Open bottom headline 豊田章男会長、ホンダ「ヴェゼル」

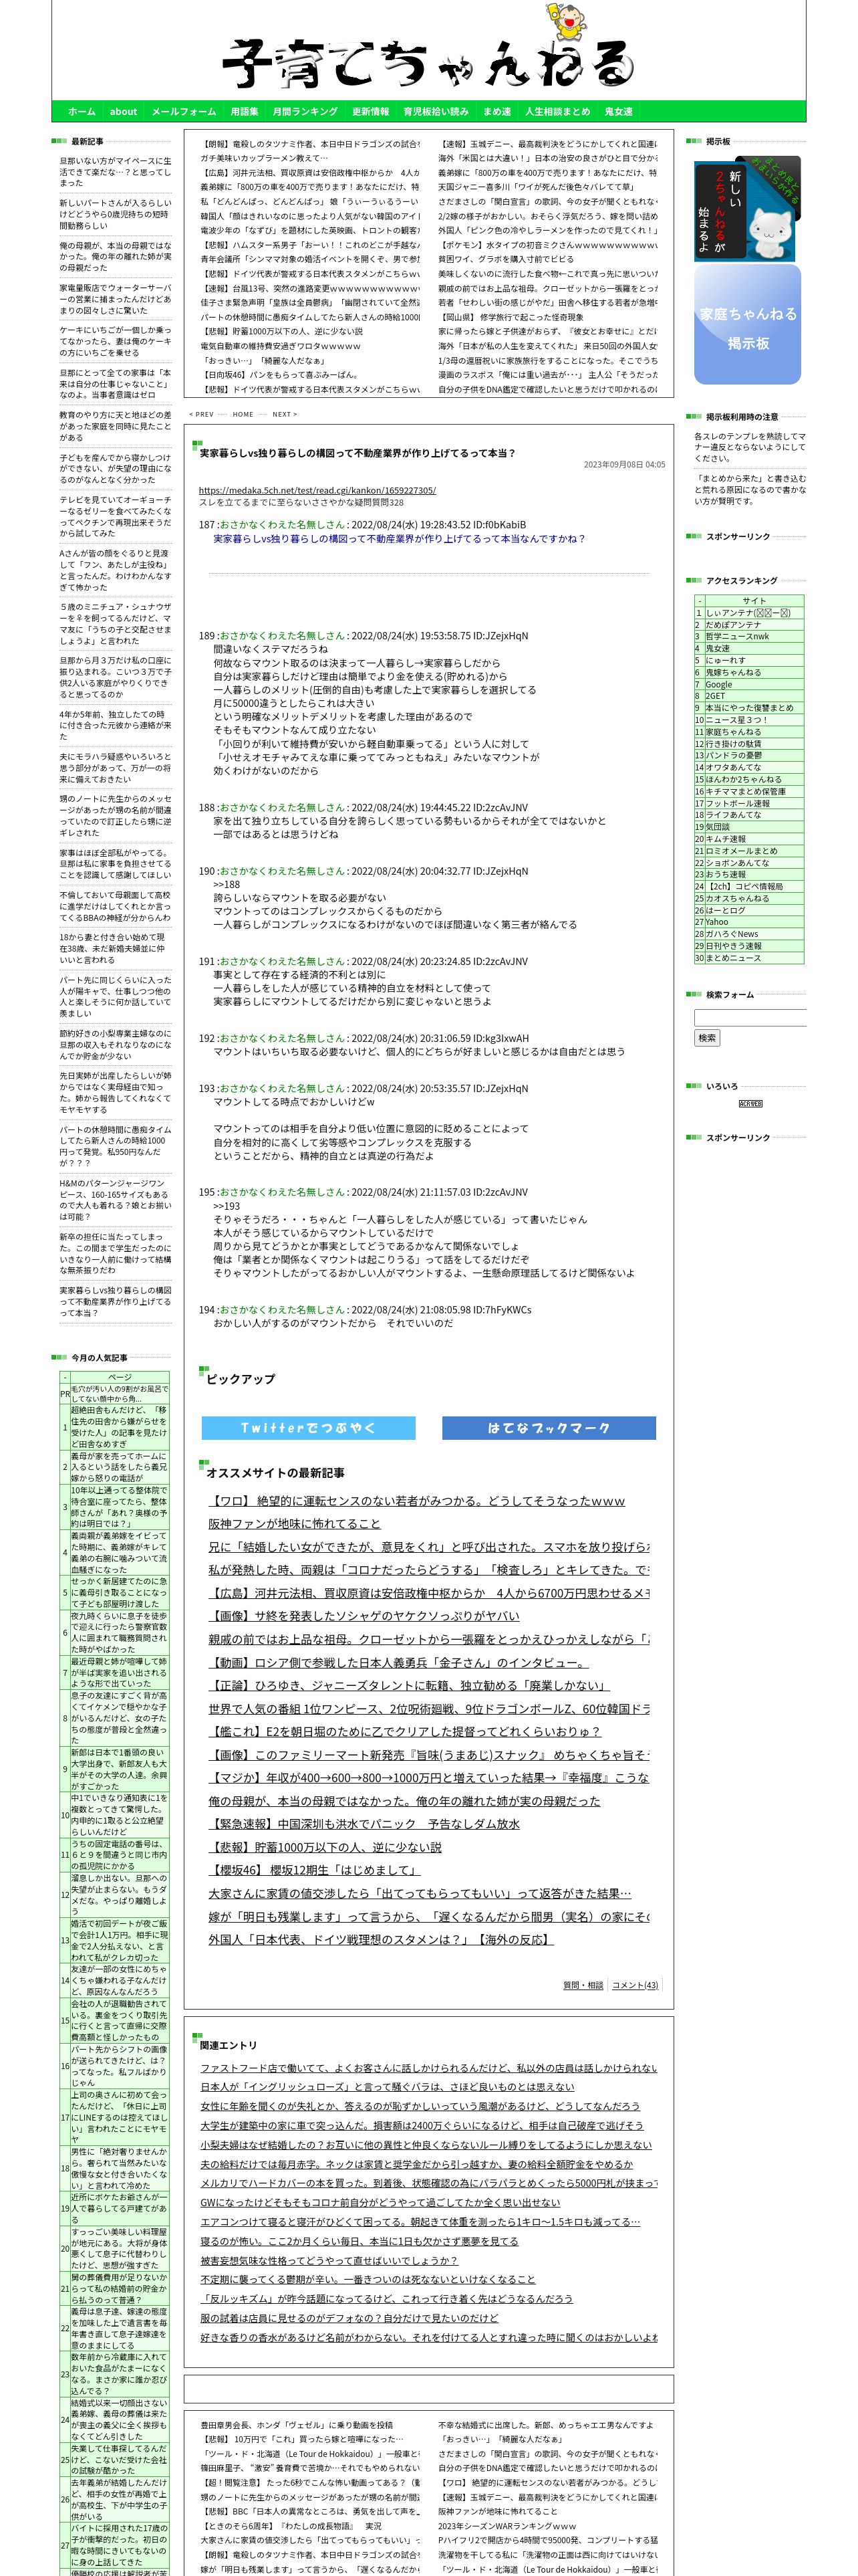[297, 2425]
